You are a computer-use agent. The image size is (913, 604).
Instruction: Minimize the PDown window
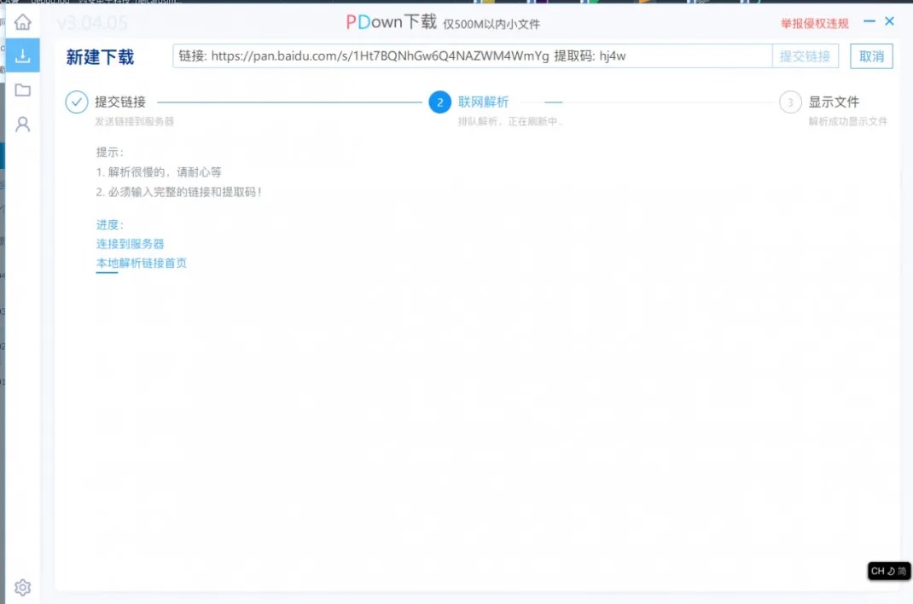869,21
